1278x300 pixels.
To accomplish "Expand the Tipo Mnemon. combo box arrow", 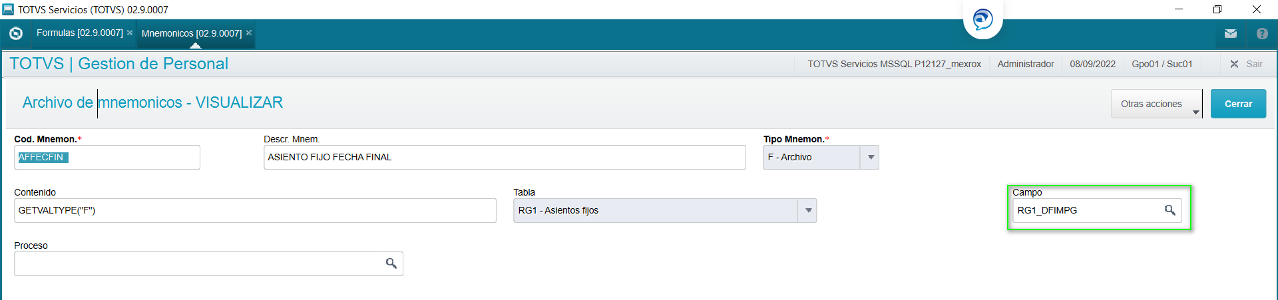I will pos(871,157).
